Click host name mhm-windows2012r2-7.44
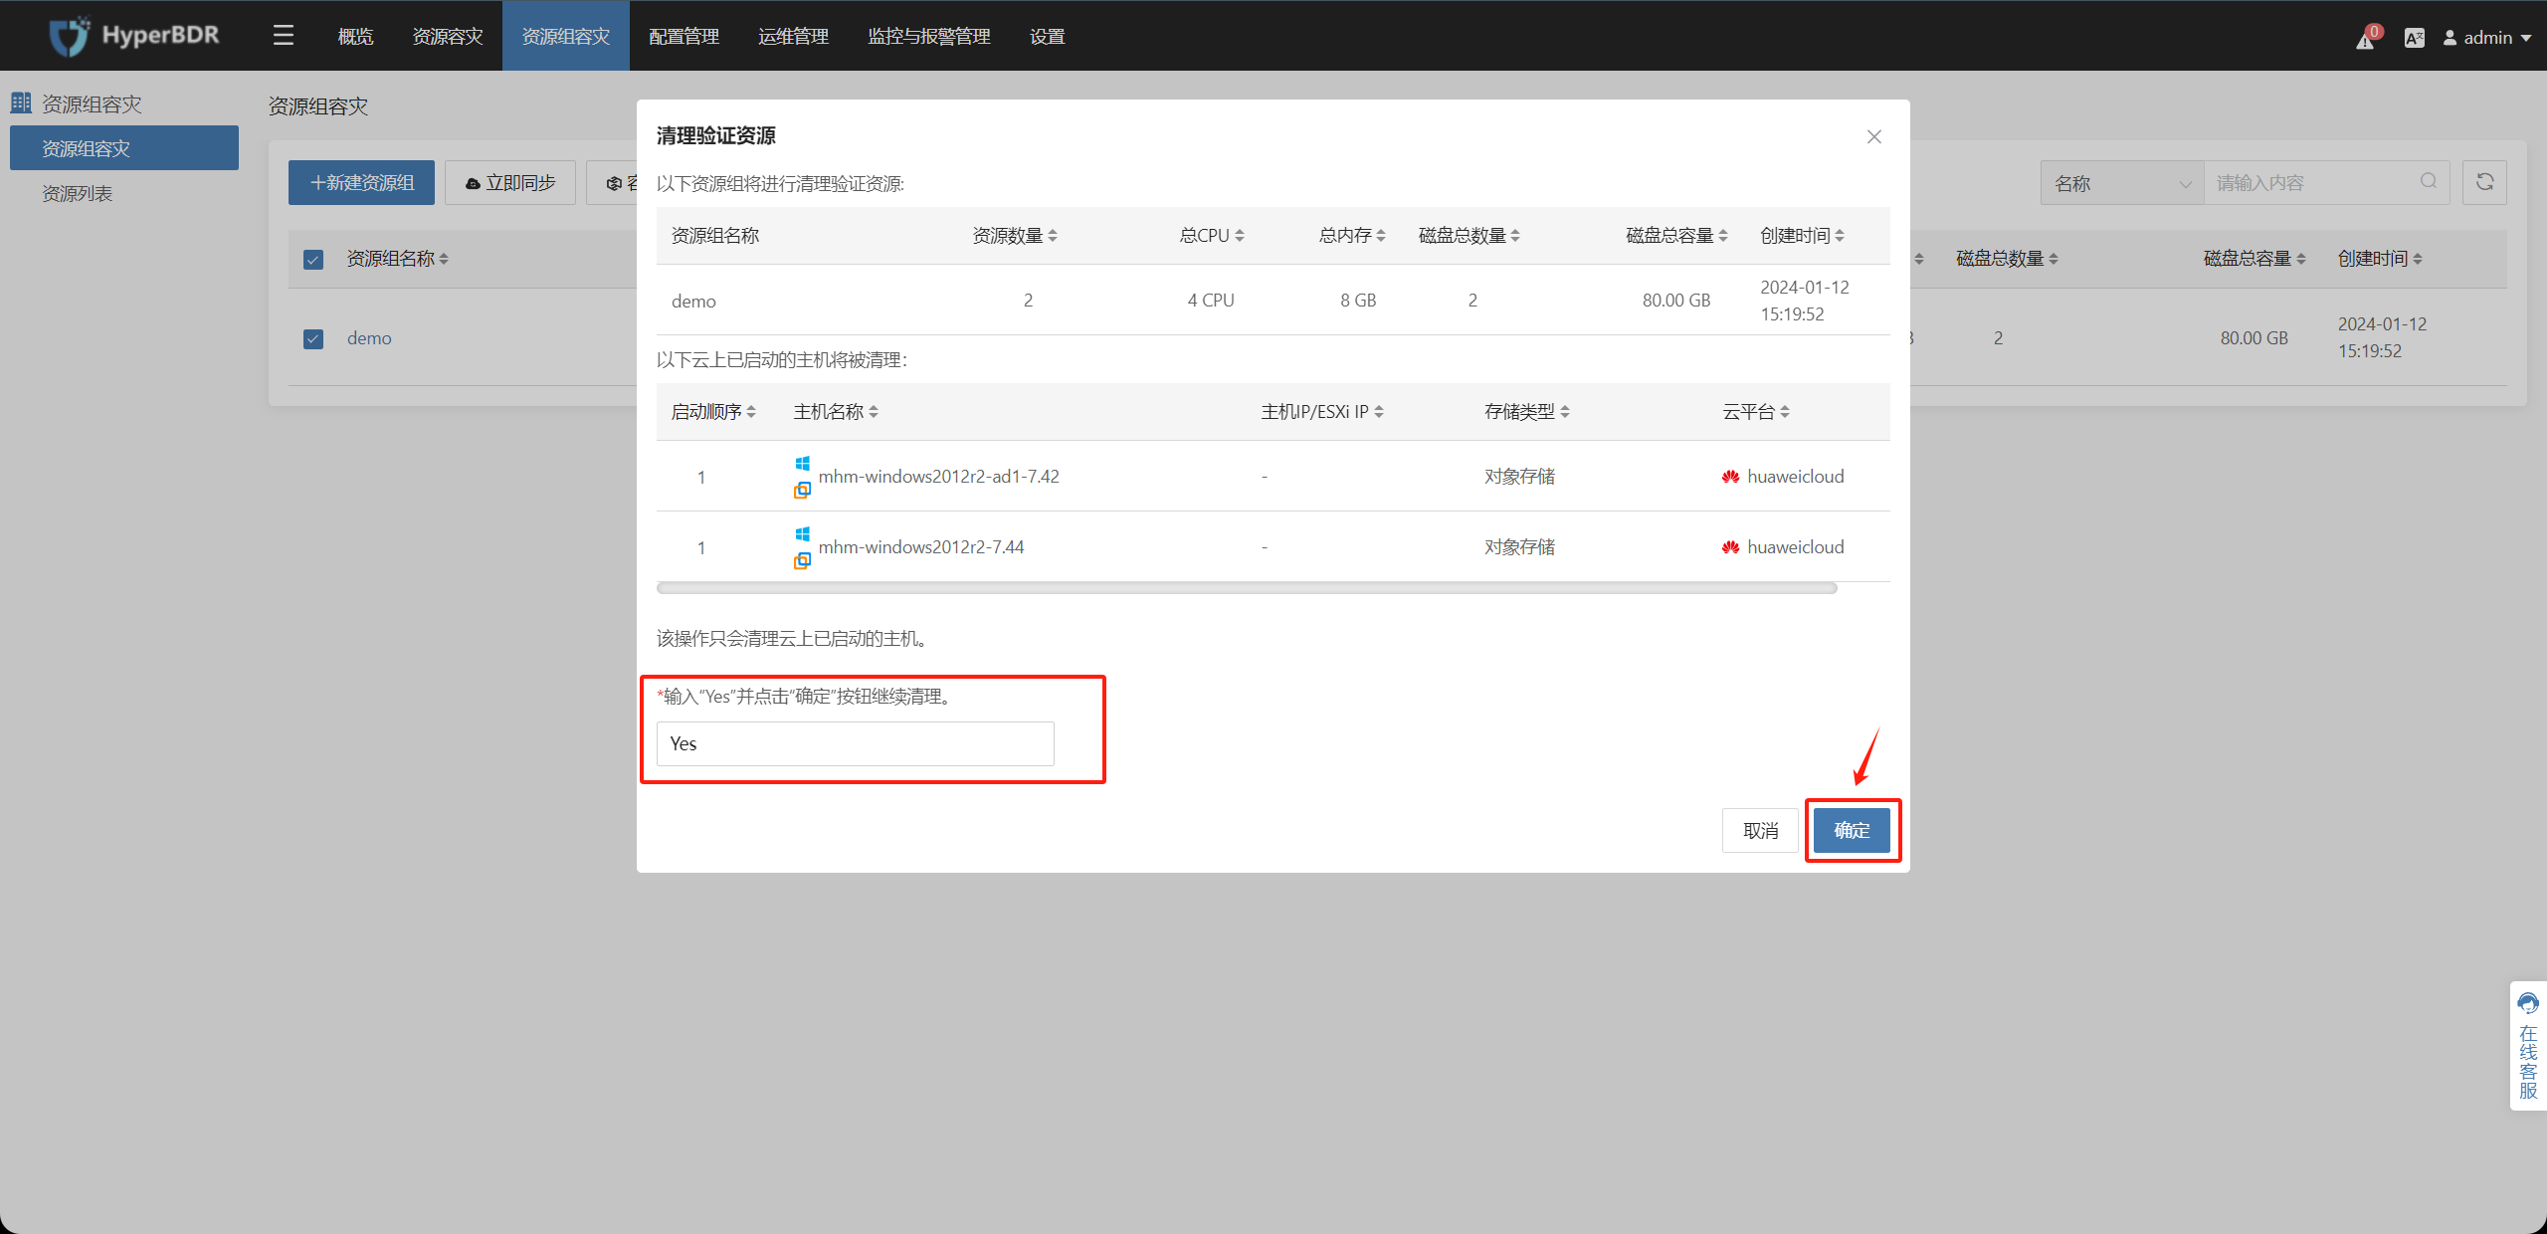 tap(921, 547)
